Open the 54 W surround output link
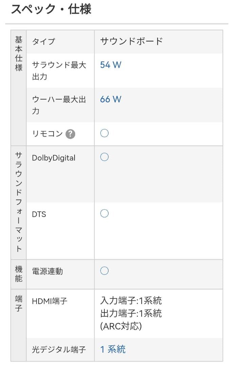229x366 pixels. point(110,65)
